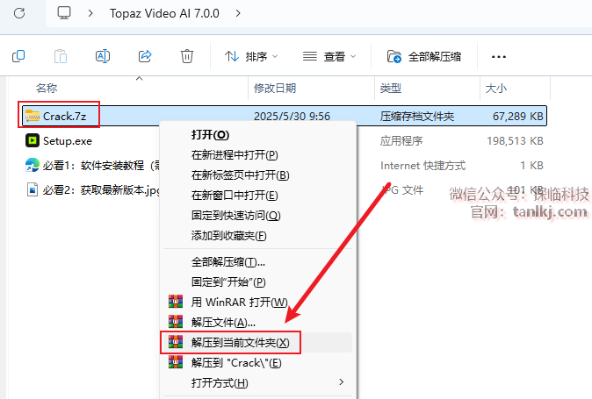Select the 必看2：获取最新版本.jpg file
This screenshot has width=592, height=399.
101,190
